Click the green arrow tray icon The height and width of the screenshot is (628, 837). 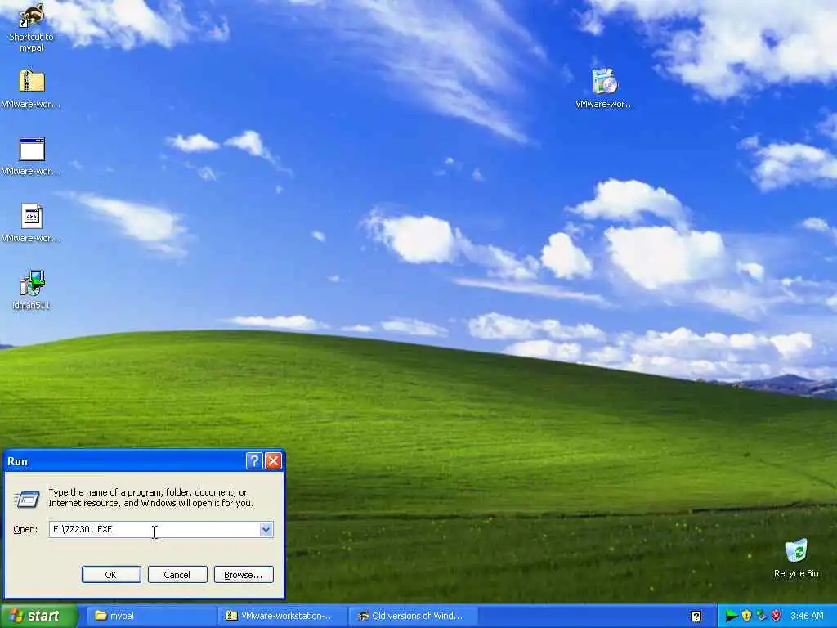(731, 617)
